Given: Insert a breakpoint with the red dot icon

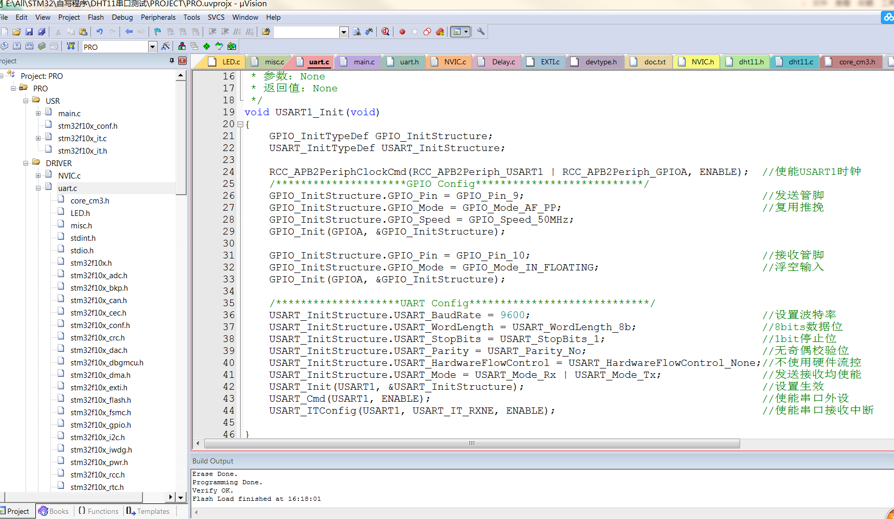Looking at the screenshot, I should point(402,32).
